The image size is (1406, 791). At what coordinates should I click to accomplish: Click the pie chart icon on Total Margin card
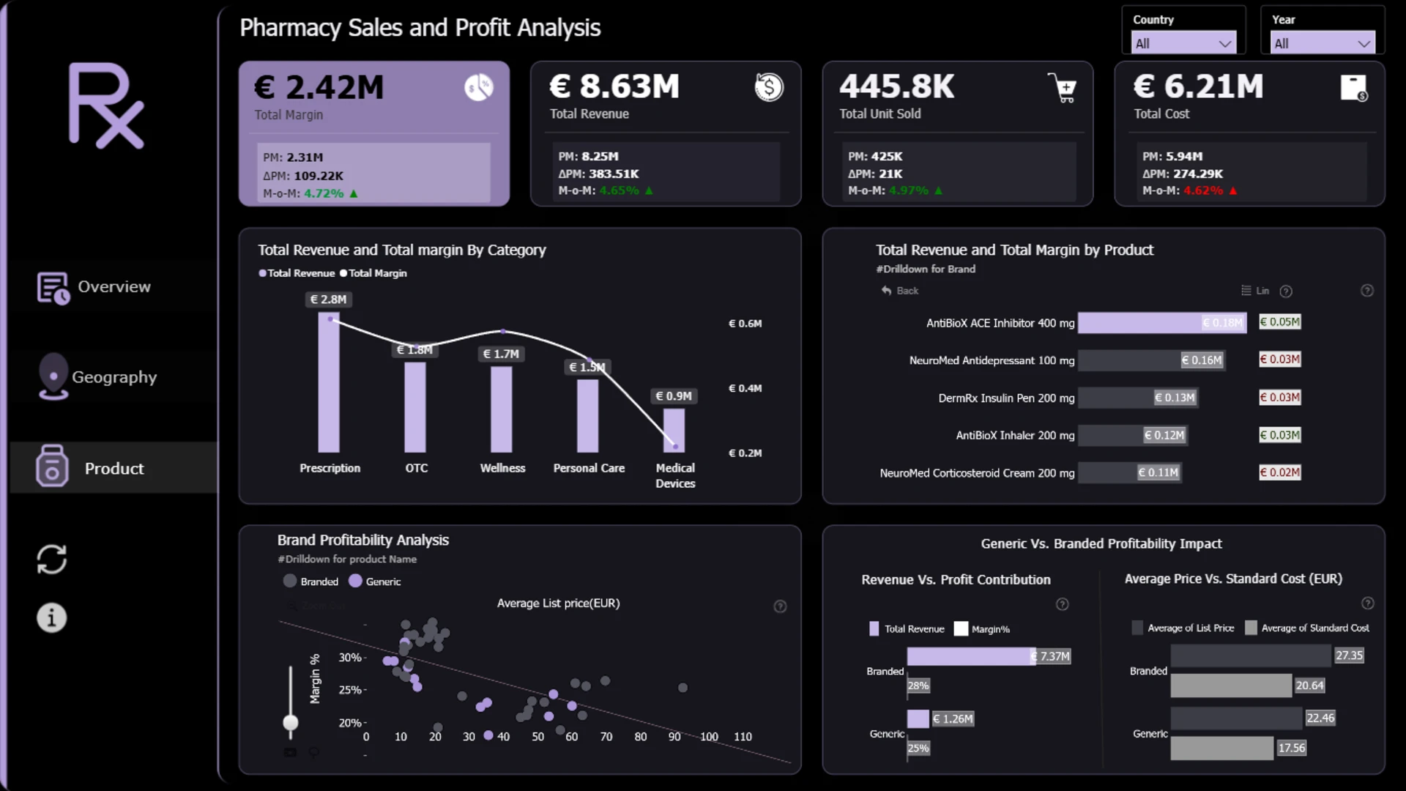pyautogui.click(x=479, y=88)
